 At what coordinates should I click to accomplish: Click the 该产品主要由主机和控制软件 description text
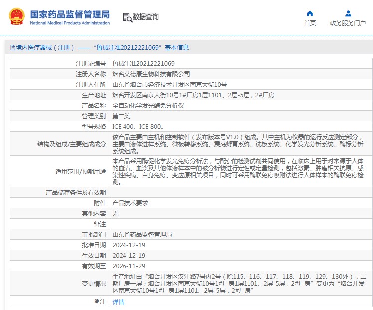(x=238, y=144)
